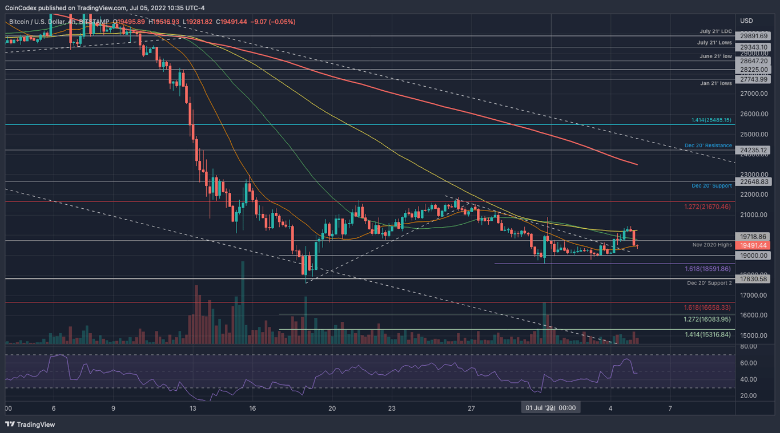Click the tallest green volume bar near date 16
The image size is (780, 433).
tap(243, 302)
